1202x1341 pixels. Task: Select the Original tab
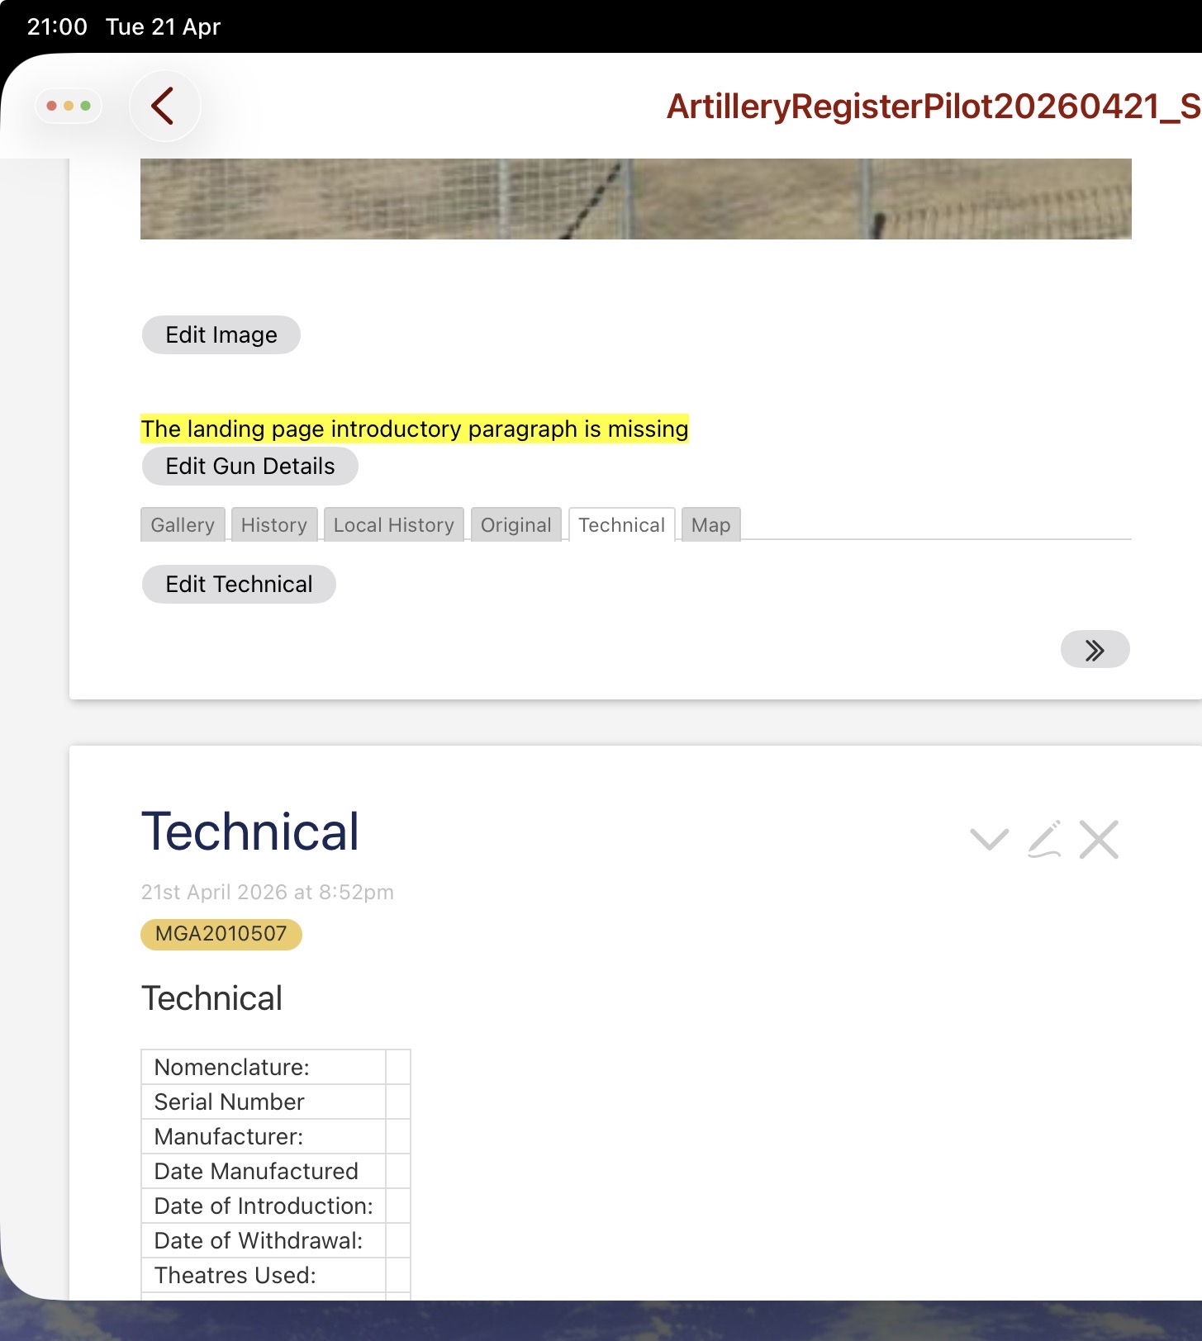515,525
